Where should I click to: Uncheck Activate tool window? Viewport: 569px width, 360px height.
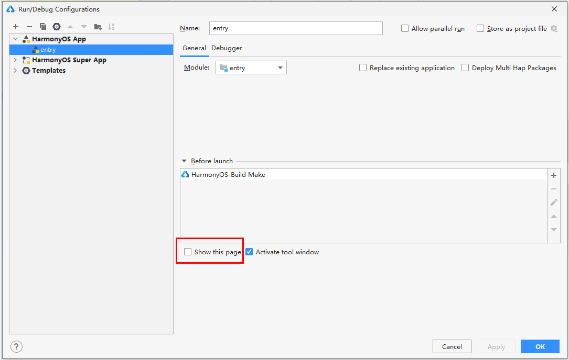(249, 252)
